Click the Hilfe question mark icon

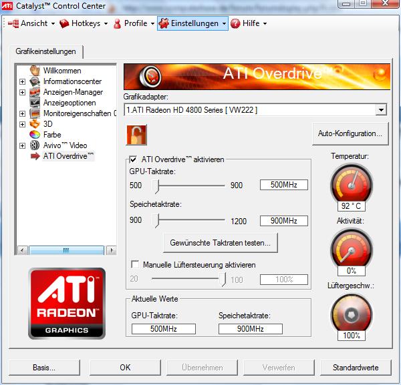pos(235,23)
